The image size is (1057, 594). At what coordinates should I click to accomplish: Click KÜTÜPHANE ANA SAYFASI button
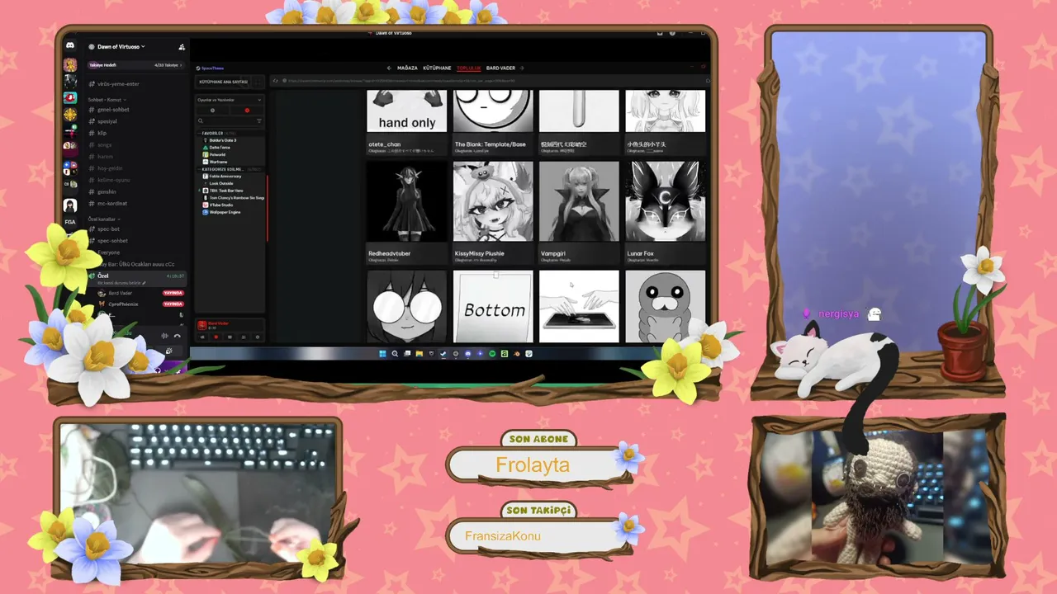[223, 82]
